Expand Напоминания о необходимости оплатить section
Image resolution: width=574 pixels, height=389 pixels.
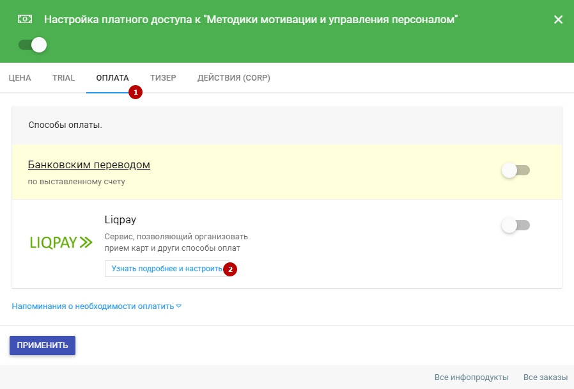click(x=97, y=306)
